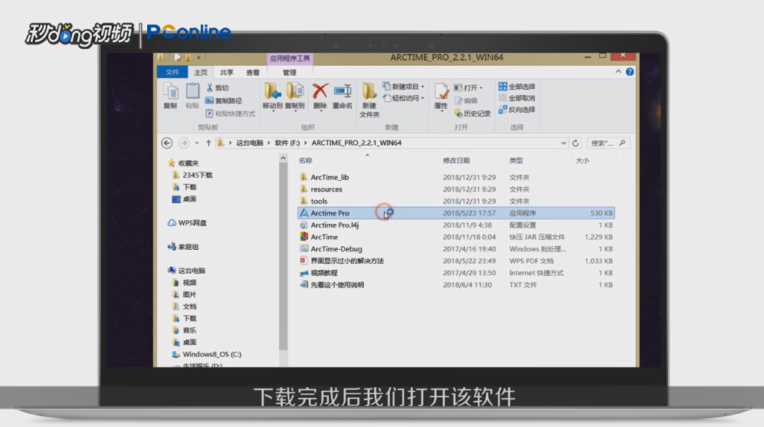Open the quick access toolbar dropdown

point(198,57)
